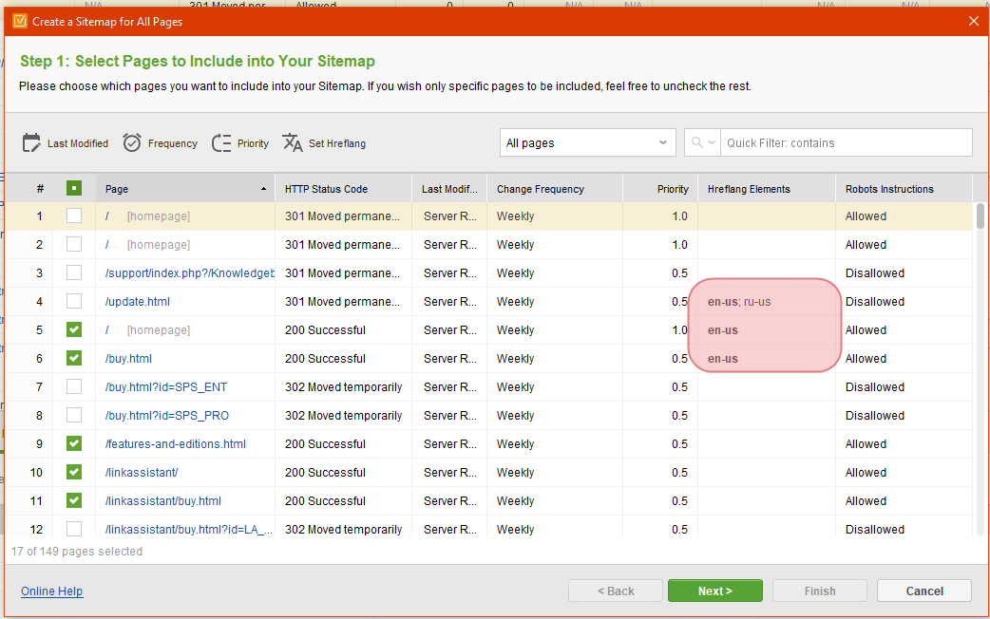Screen dimensions: 990x619
Task: Sort by HTTP Status Code column
Action: pos(344,189)
